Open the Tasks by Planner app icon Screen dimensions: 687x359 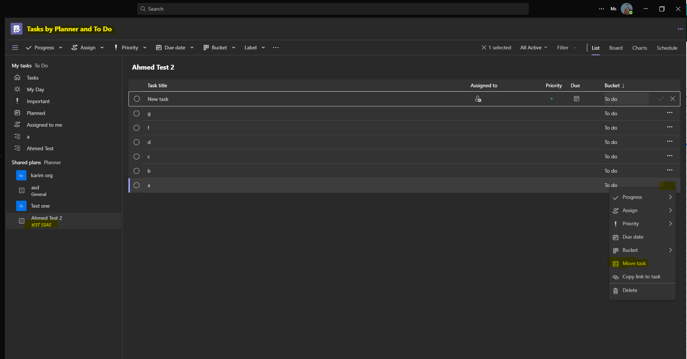click(17, 29)
